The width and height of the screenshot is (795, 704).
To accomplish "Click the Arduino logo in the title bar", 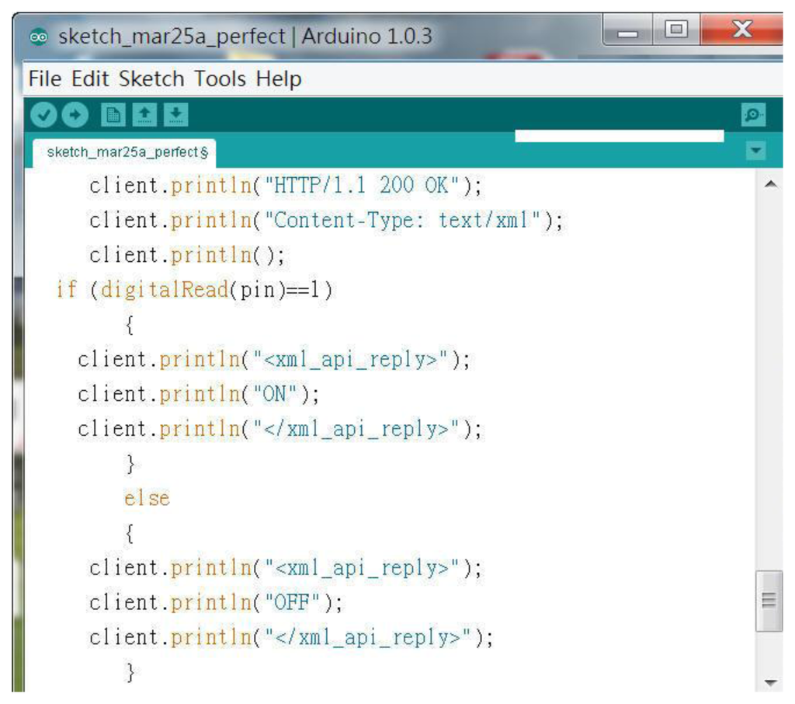I will coord(39,37).
